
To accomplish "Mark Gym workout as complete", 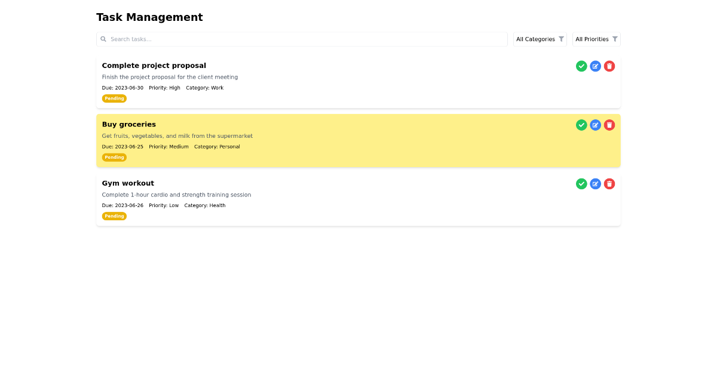I will (x=581, y=184).
